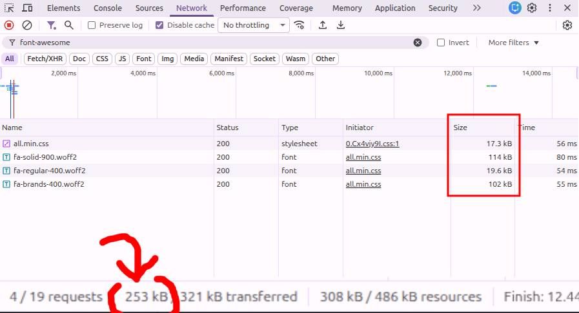579x313 pixels.
Task: Open DevTools main settings gear
Action: pyautogui.click(x=532, y=8)
